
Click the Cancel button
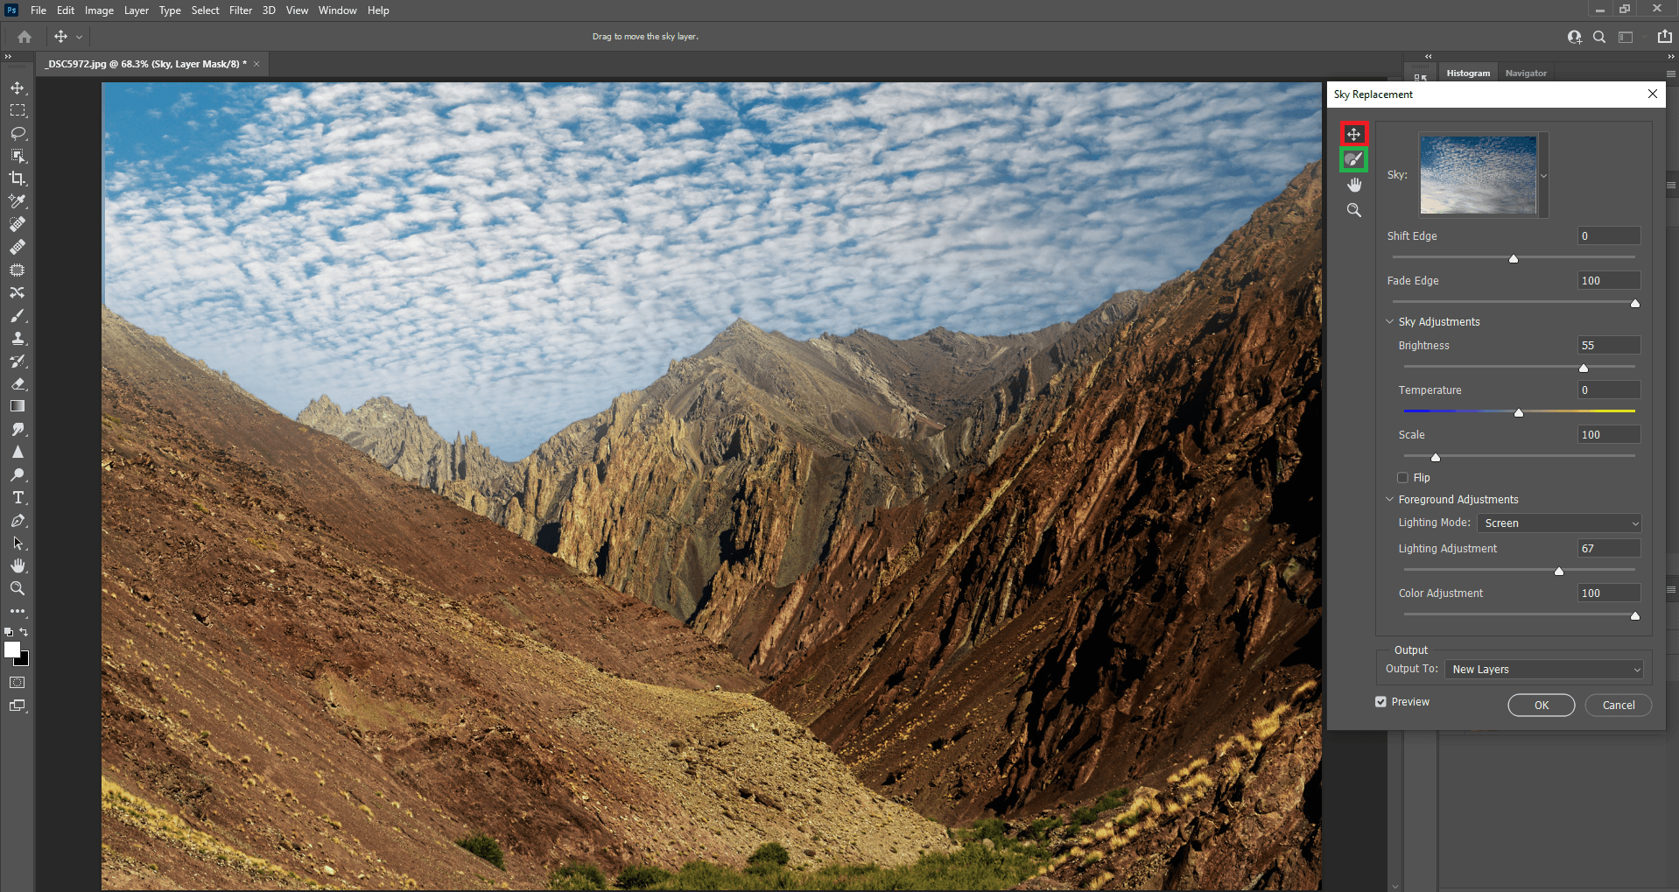[1618, 706]
